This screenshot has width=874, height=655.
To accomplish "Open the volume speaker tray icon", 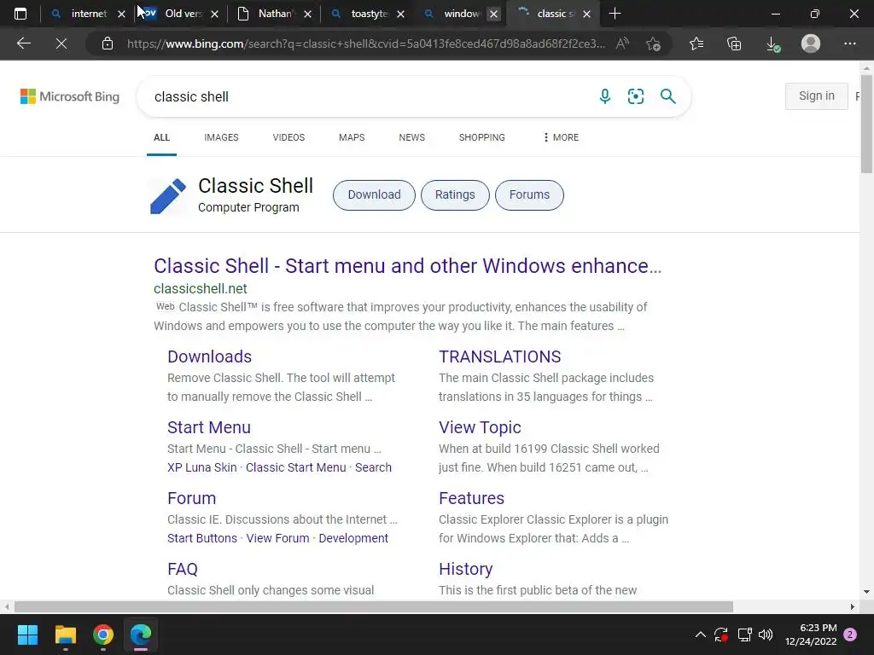I will tap(766, 635).
